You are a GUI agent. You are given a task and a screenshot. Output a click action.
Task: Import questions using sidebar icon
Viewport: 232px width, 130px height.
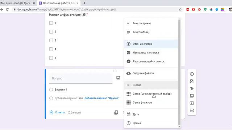click(192, 81)
